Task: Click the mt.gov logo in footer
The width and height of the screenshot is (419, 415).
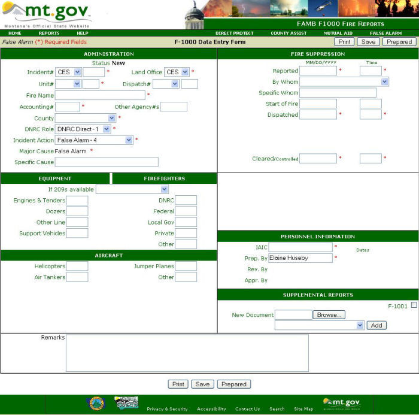Action: pyautogui.click(x=341, y=403)
